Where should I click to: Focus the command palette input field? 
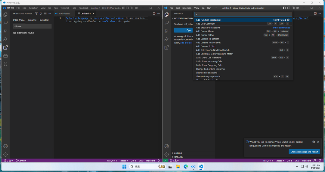point(243,14)
